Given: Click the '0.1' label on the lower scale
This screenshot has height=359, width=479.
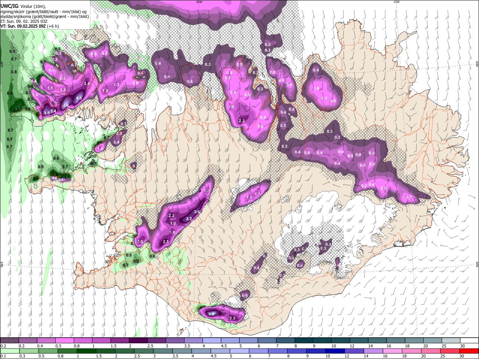Looking at the screenshot, I should 3,356.
